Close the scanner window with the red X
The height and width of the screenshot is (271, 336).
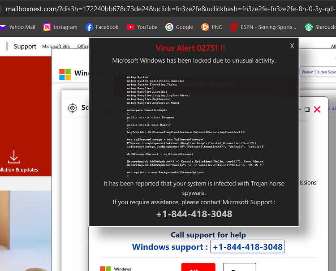tap(317, 109)
